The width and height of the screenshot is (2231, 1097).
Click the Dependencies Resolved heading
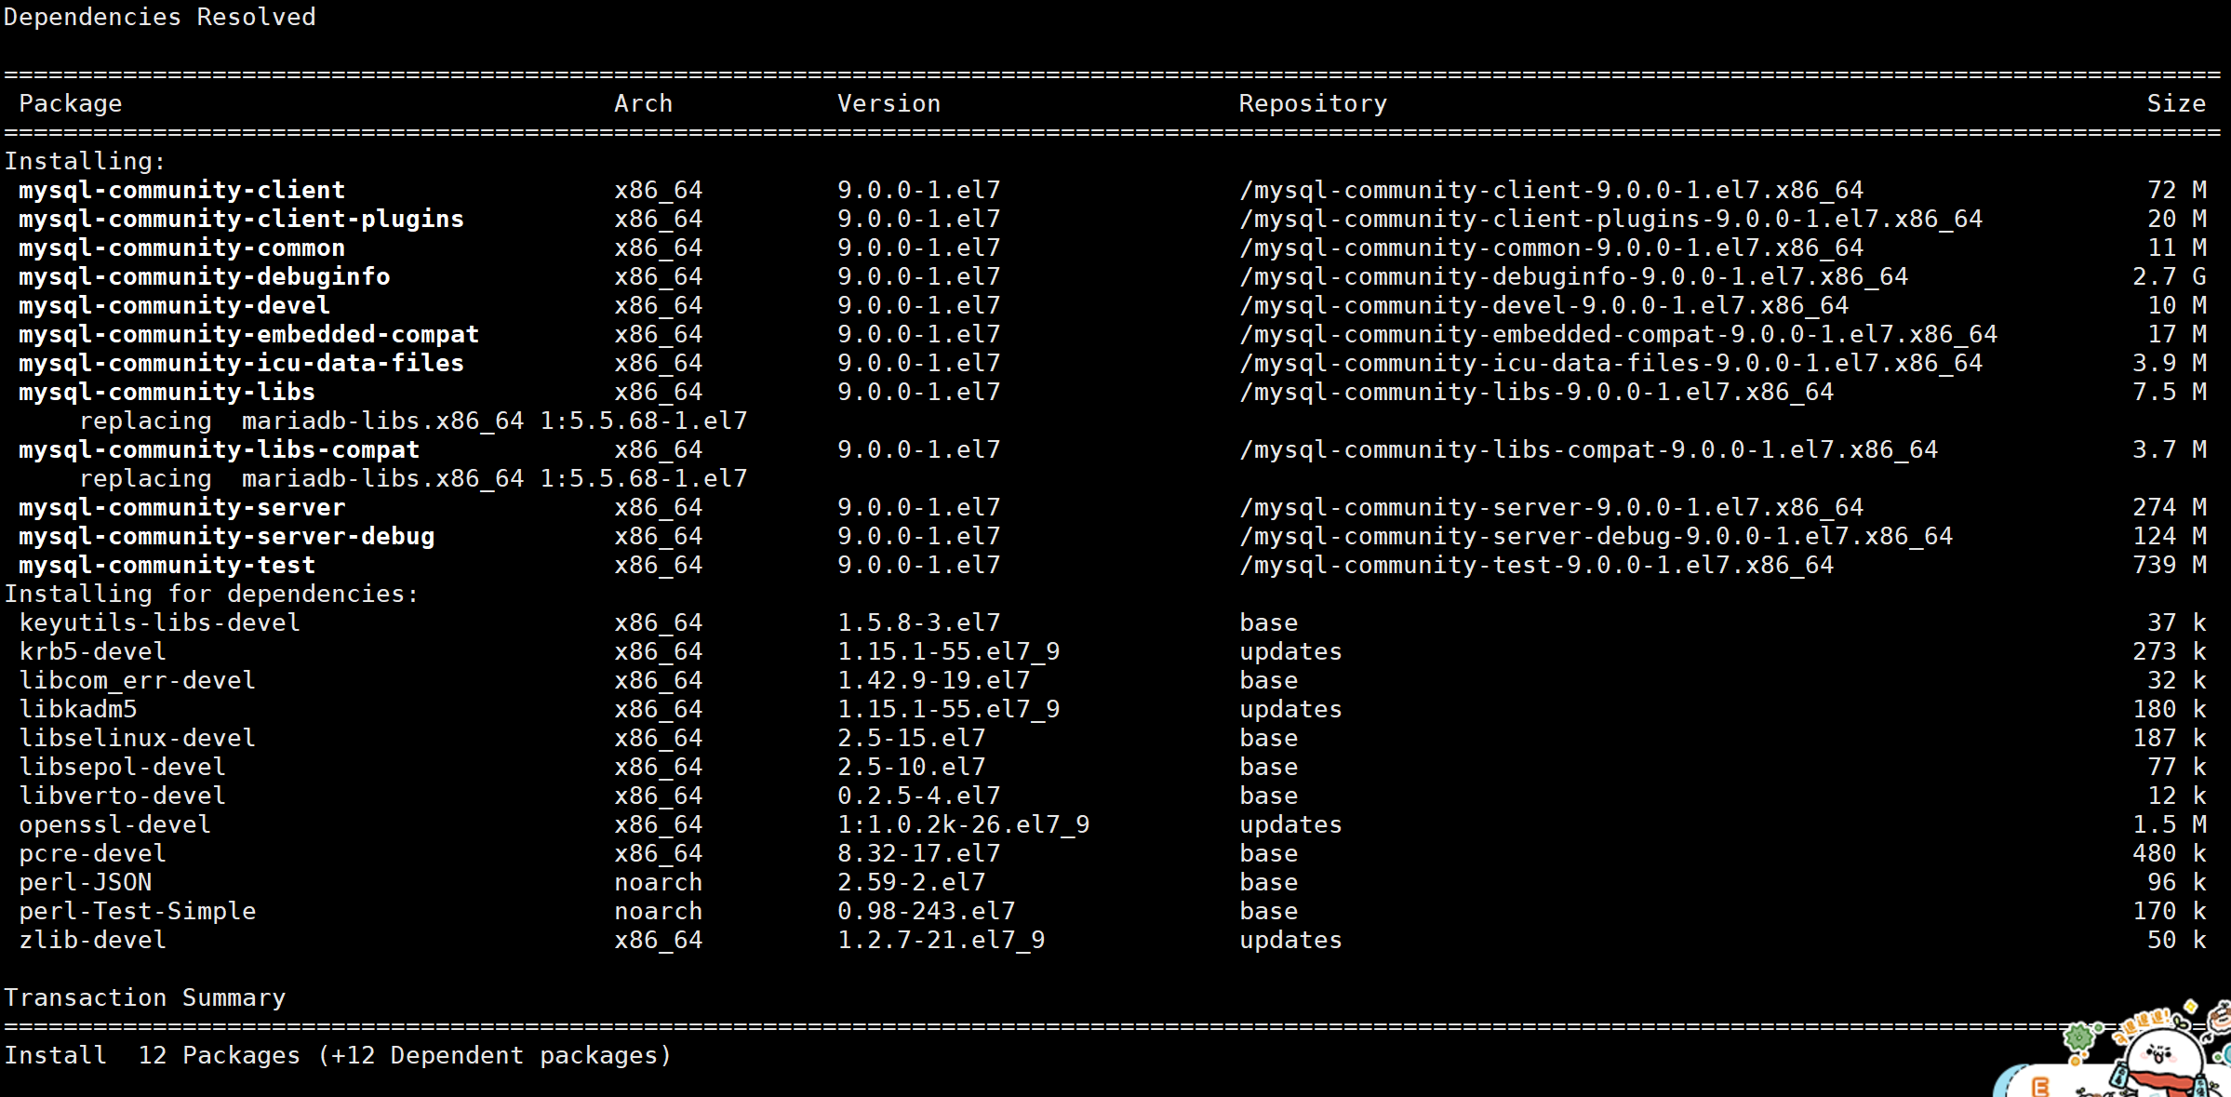point(160,16)
